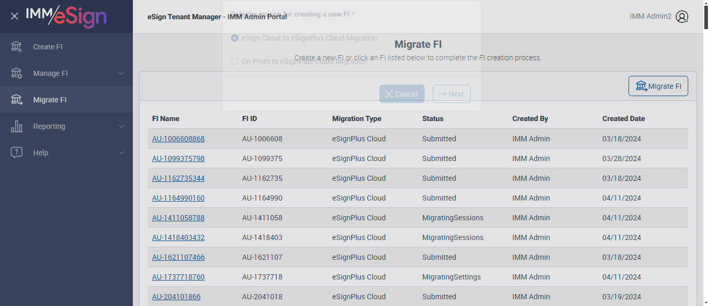This screenshot has width=709, height=306.
Task: Click the Migrate FI sidebar icon
Action: pyautogui.click(x=17, y=100)
